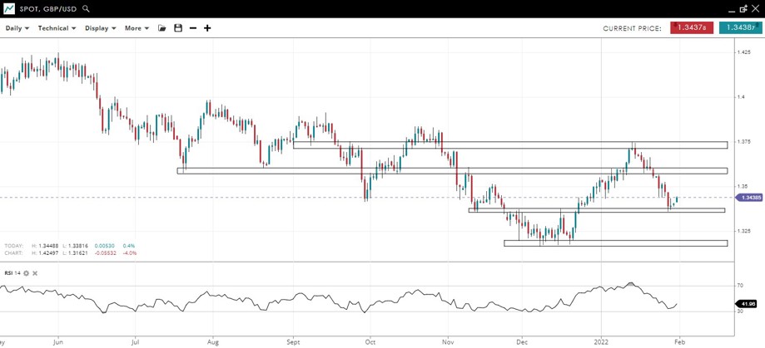Screen dimensions: 765x348
Task: Zoom in the chart with plus icon
Action: click(x=207, y=28)
